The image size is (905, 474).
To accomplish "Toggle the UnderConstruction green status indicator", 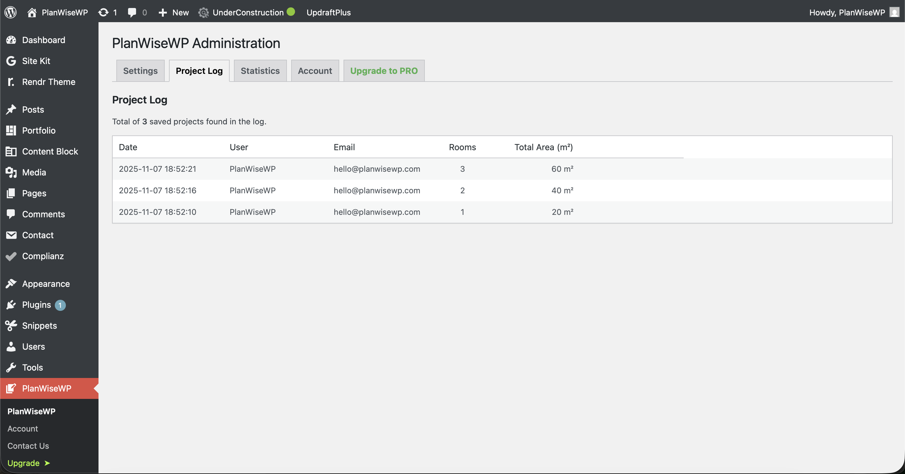I will tap(291, 12).
